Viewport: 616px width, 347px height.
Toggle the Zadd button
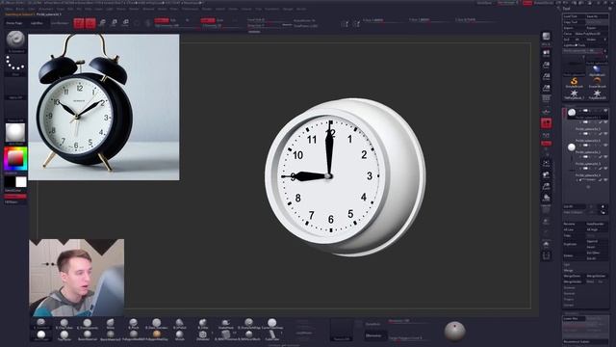[208, 20]
